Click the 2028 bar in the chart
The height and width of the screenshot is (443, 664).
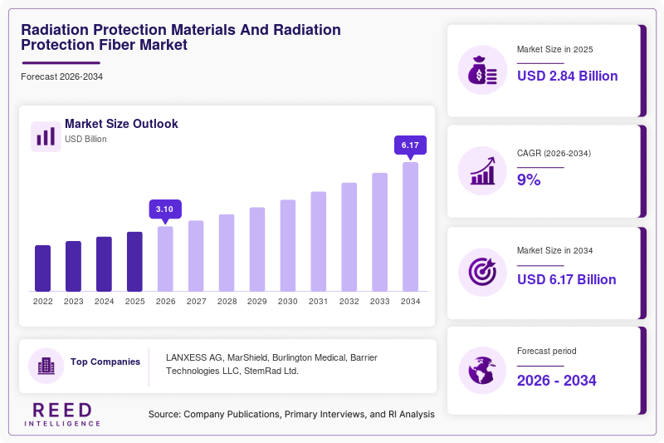pyautogui.click(x=227, y=253)
